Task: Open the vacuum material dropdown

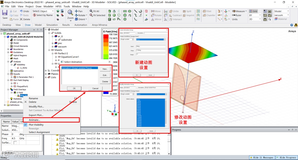Action: click(282, 15)
